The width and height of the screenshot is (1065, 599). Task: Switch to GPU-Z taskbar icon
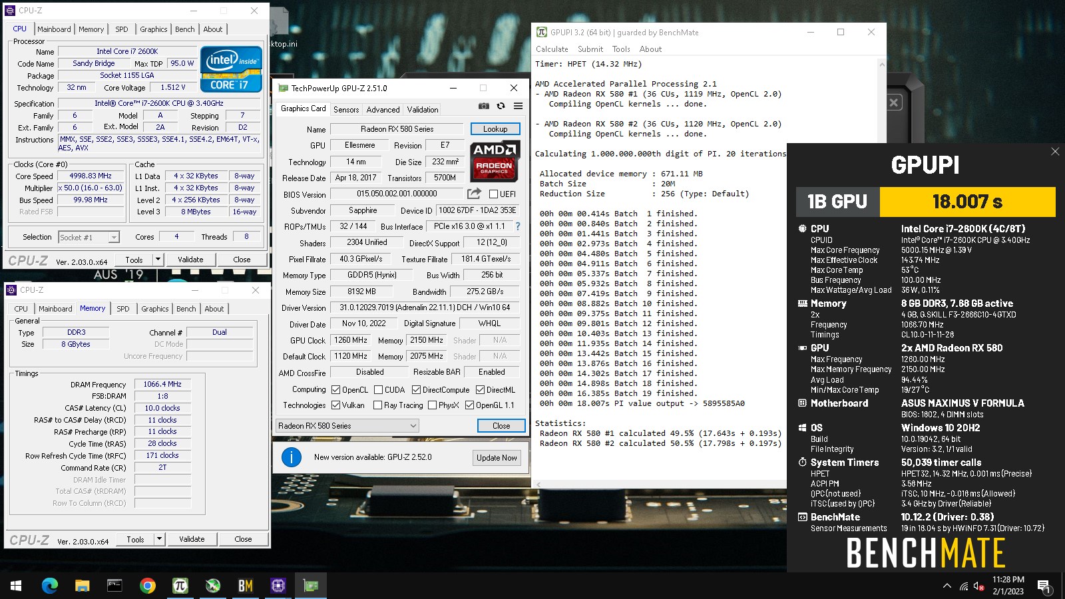pos(310,586)
